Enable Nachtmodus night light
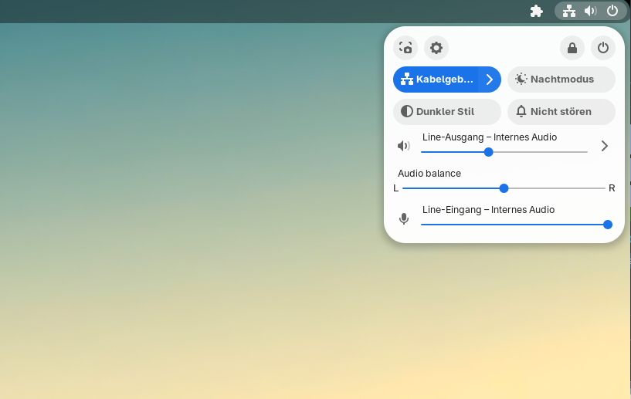Image resolution: width=631 pixels, height=399 pixels. coord(561,79)
